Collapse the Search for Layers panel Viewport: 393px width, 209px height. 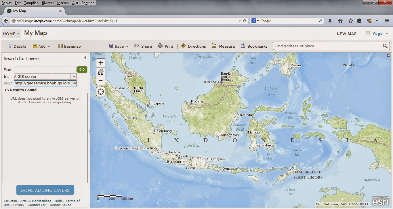click(x=85, y=57)
